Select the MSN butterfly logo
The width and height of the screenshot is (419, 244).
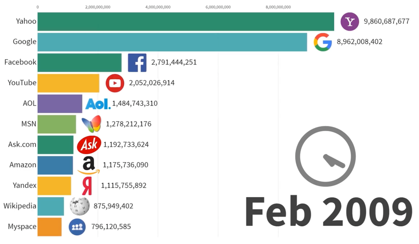(92, 124)
